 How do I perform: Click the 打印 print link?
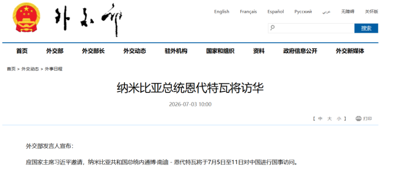click(x=367, y=118)
